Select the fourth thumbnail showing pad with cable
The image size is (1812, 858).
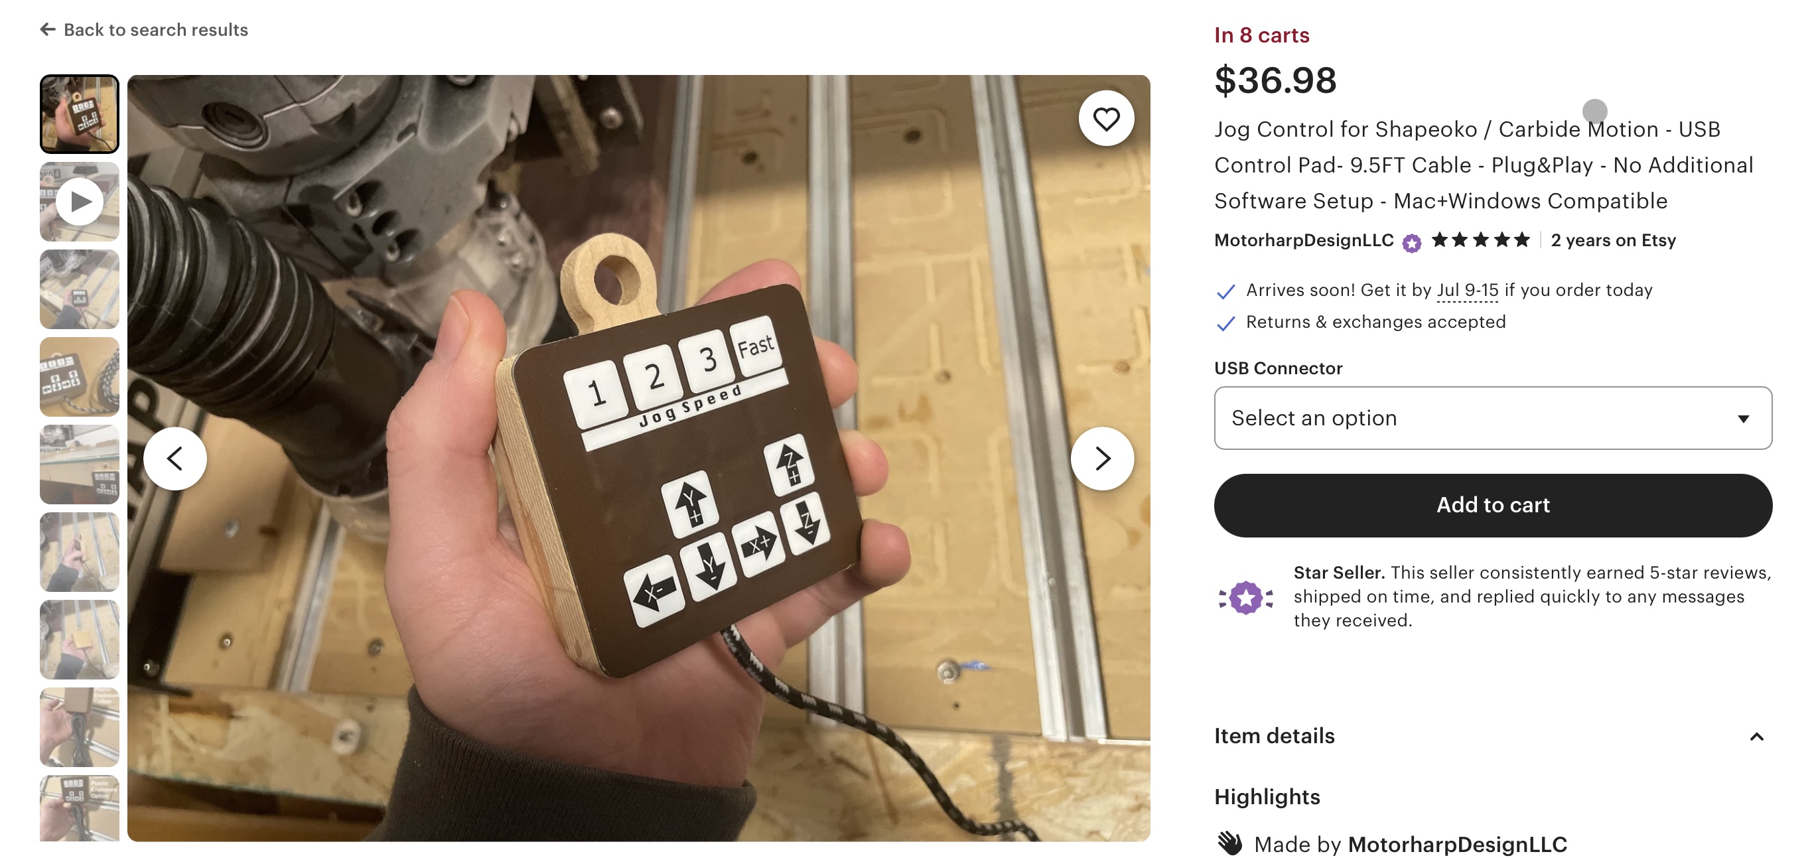click(80, 377)
